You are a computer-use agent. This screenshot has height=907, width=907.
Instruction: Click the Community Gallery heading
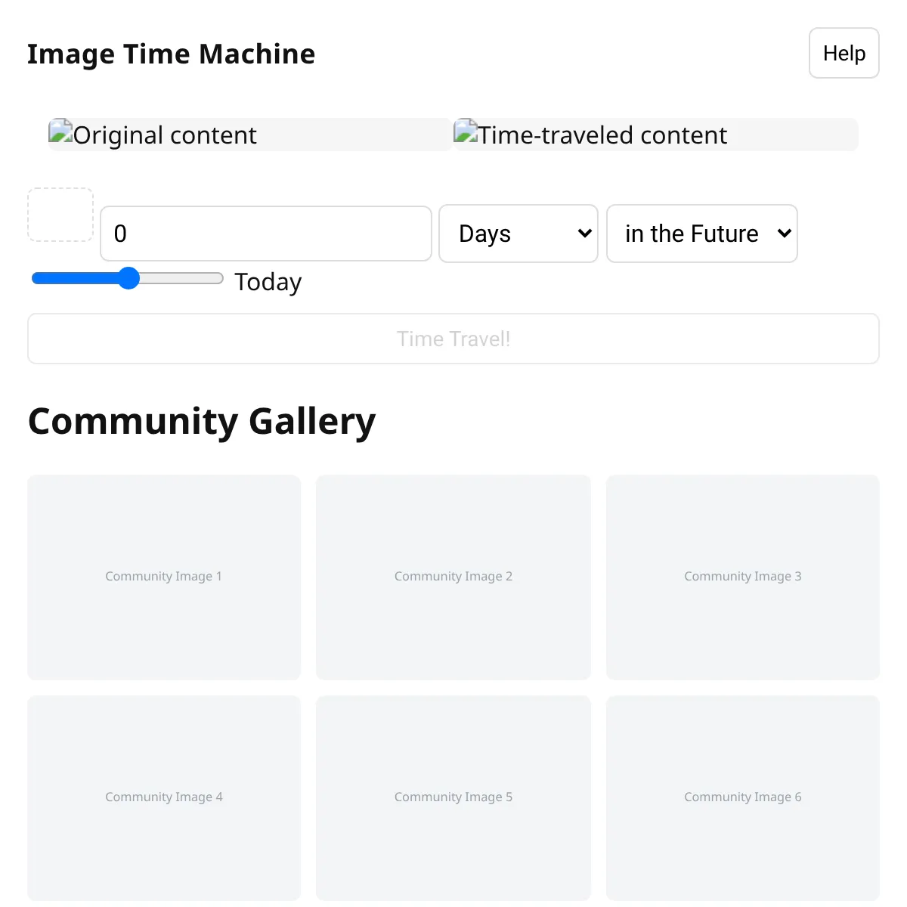(202, 422)
